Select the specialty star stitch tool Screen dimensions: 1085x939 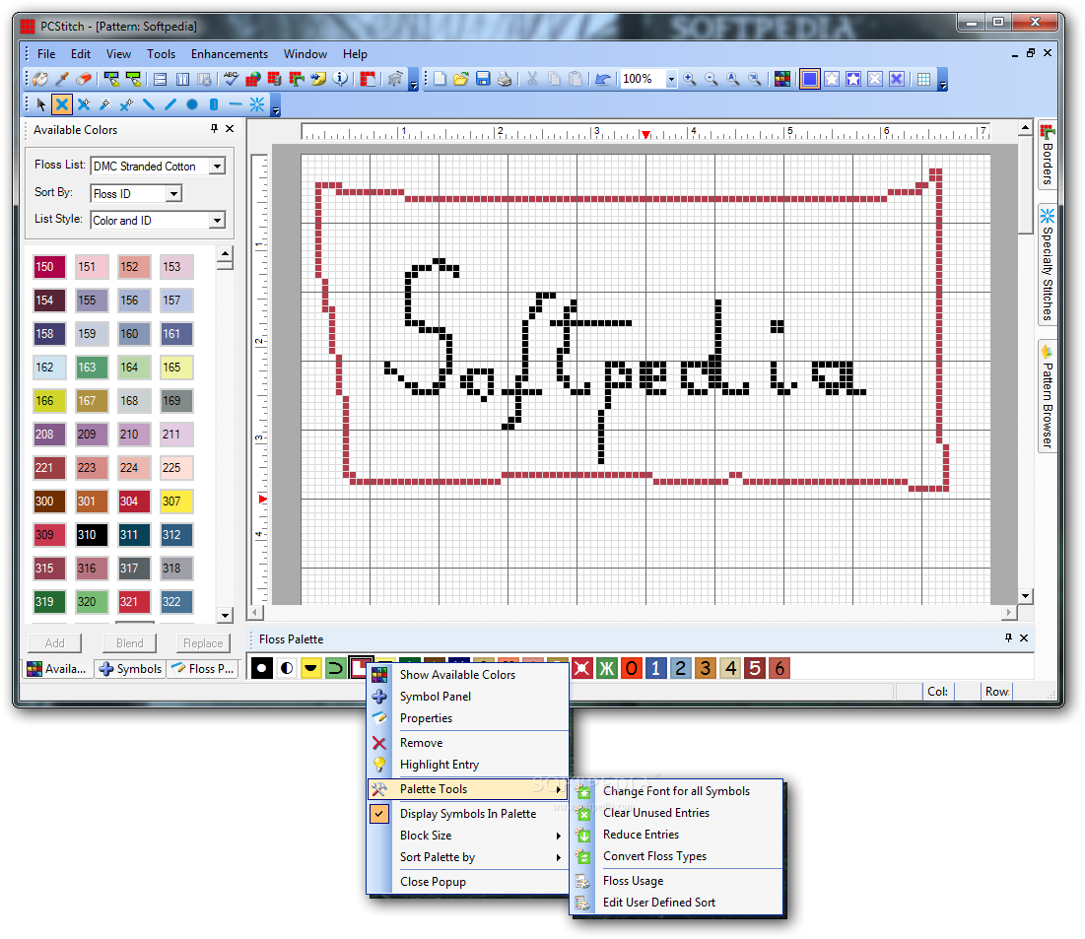[x=257, y=105]
